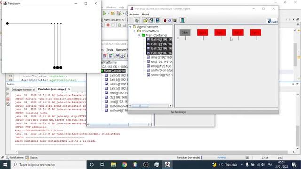Show hidden system tray icons
The height and width of the screenshot is (169, 301).
(242, 165)
